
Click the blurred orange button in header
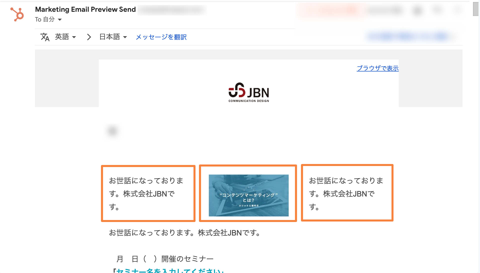point(332,10)
